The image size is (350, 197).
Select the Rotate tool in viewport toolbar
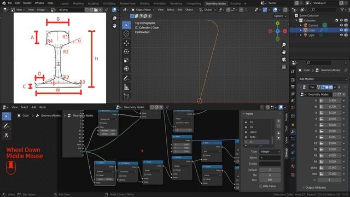tap(126, 51)
